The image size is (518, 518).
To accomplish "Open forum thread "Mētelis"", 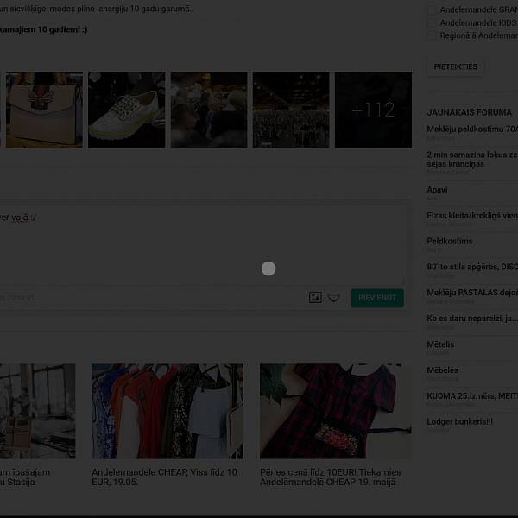I will click(x=440, y=344).
